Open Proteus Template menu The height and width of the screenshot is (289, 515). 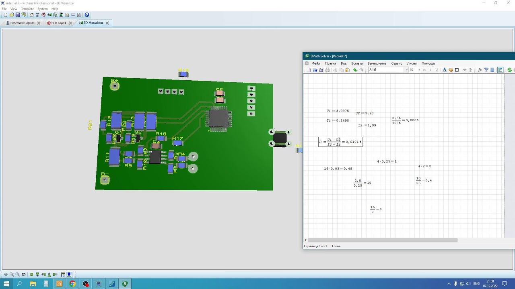click(x=27, y=8)
